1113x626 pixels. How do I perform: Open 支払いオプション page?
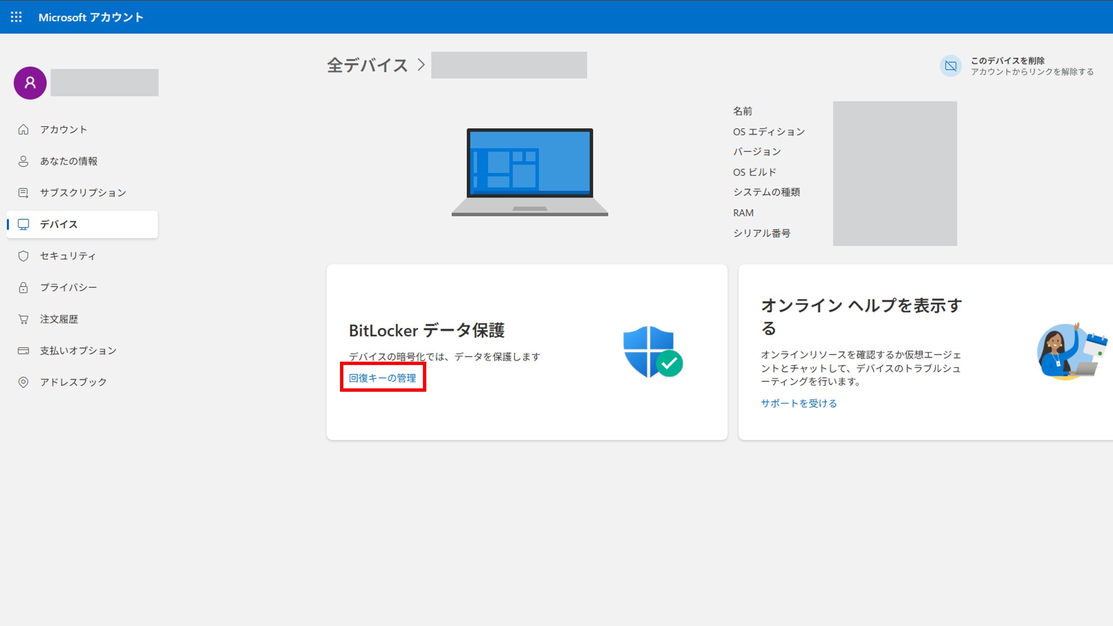82,351
